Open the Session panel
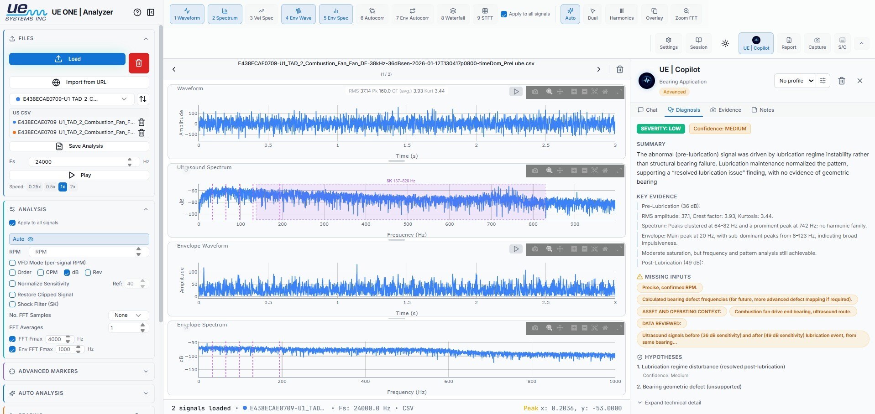The height and width of the screenshot is (414, 875). tap(698, 43)
